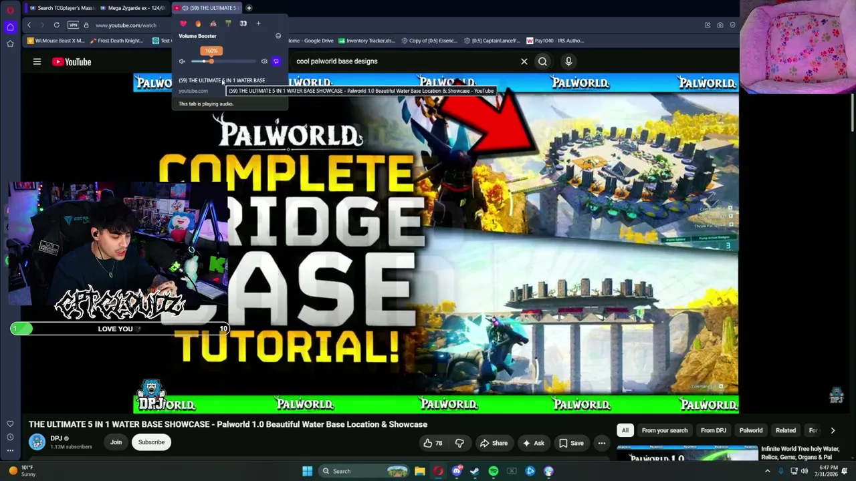Open Steam from taskbar
Screen dimensions: 856x481
[x=475, y=471]
